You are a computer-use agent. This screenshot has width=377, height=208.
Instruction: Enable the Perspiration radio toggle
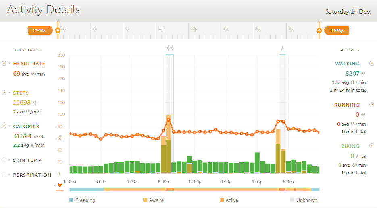(4, 175)
